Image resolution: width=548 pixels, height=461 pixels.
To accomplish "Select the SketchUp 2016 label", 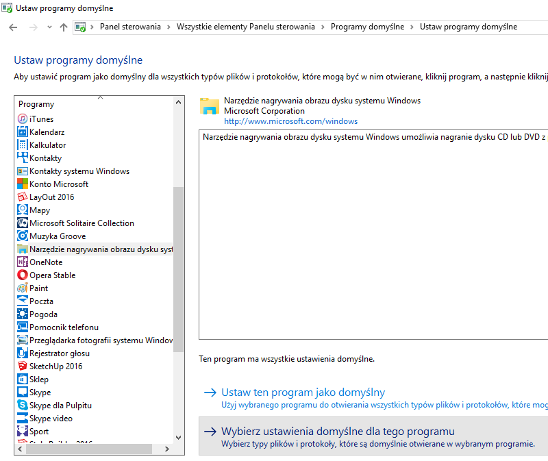I will coord(56,366).
